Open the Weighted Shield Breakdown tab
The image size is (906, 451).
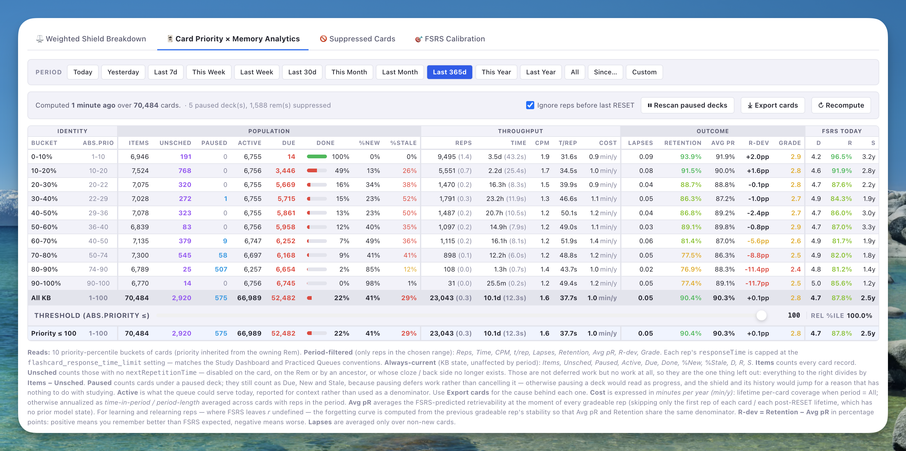(91, 39)
